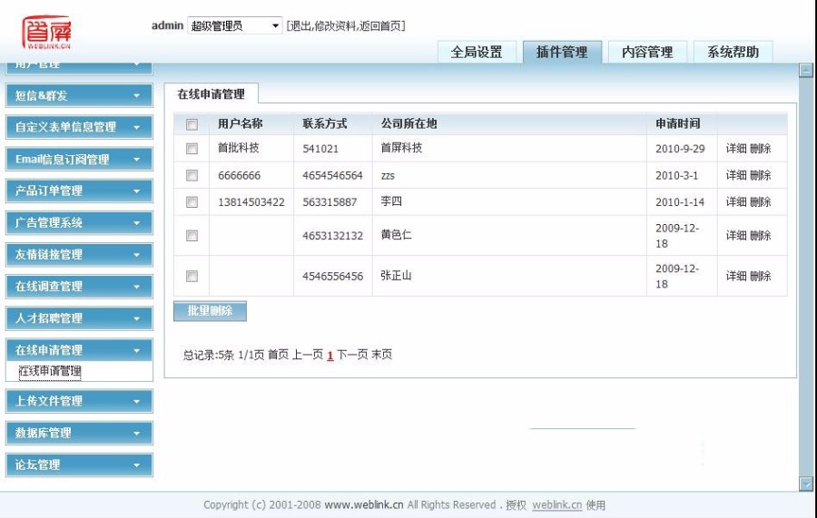Screen dimensions: 817x518
Task: Click the 公司所在地 column header
Action: 409,123
